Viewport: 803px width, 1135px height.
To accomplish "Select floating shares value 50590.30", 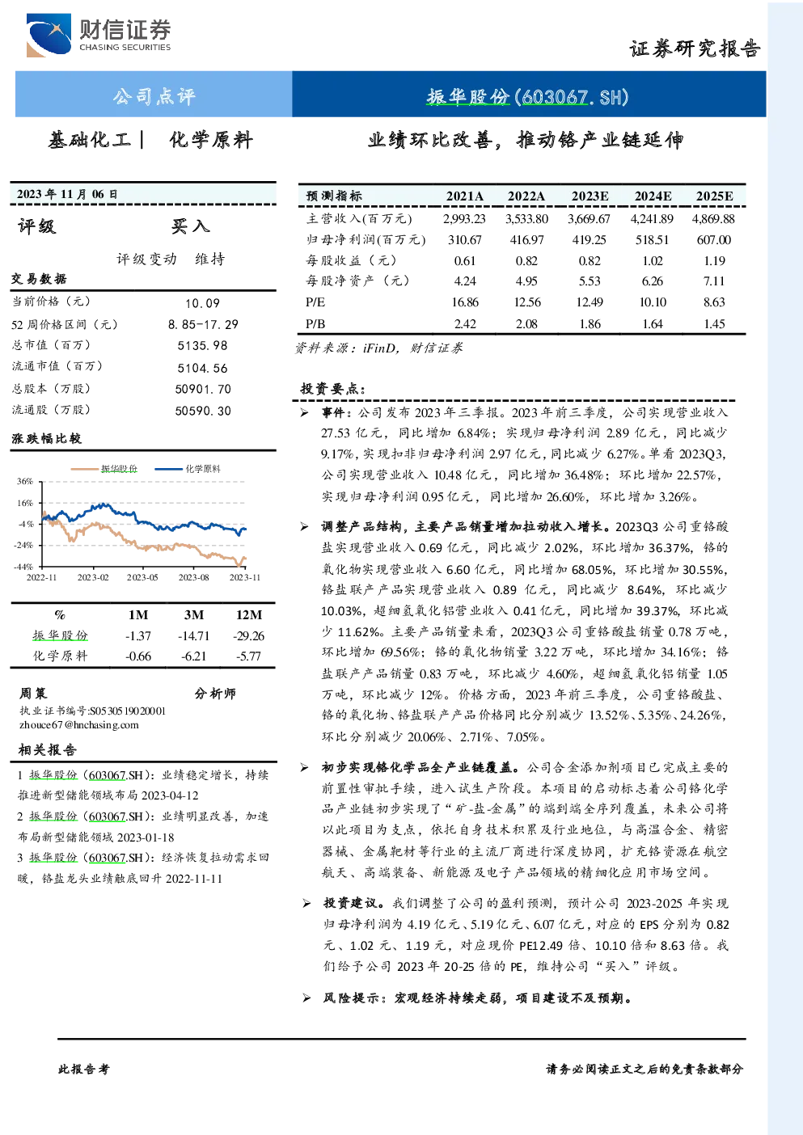I will click(x=203, y=411).
